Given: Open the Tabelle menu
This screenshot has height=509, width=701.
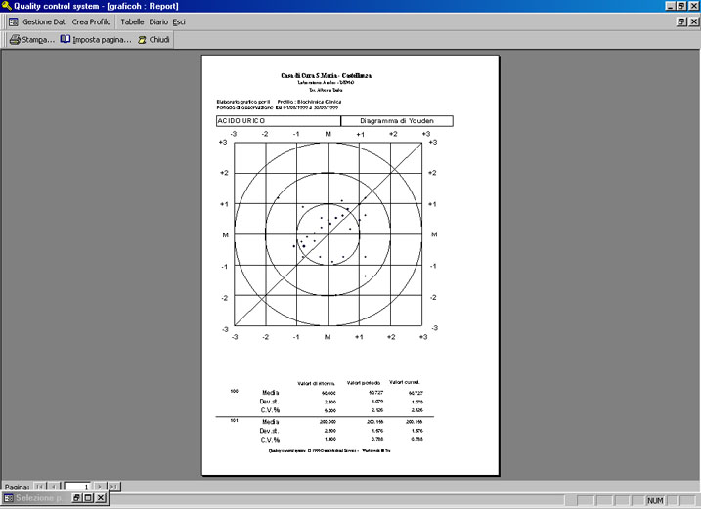Looking at the screenshot, I should (132, 21).
